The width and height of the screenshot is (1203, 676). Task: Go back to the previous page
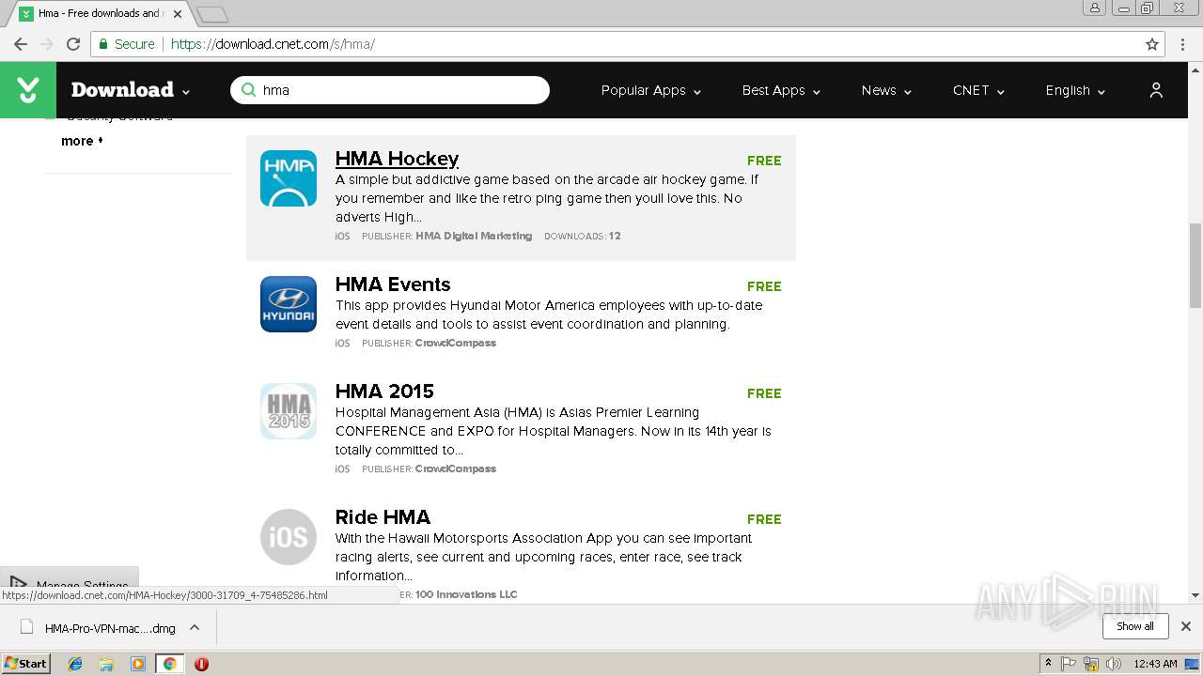(x=21, y=44)
